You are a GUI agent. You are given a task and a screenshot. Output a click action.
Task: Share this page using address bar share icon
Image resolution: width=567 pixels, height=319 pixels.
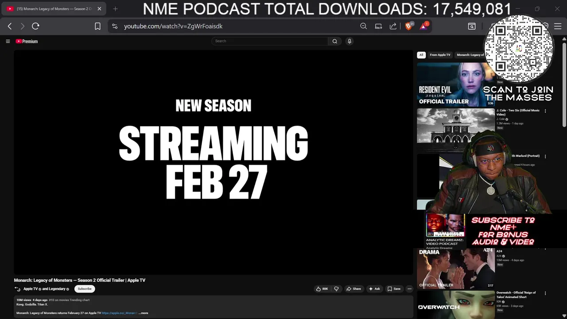(x=393, y=26)
